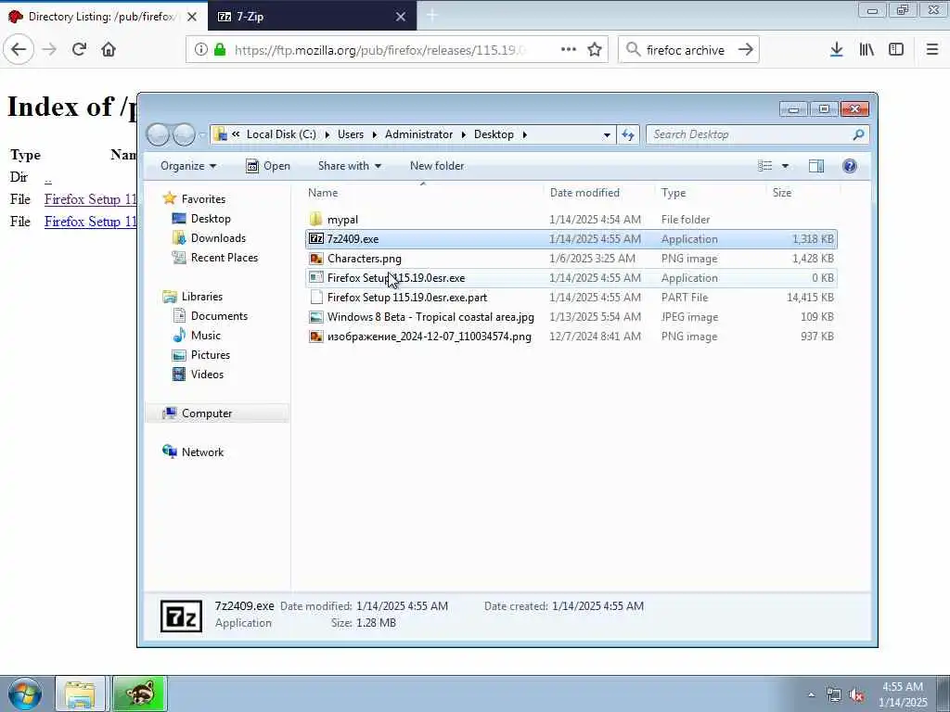
Task: Select the Characters.png file
Action: tap(571, 259)
